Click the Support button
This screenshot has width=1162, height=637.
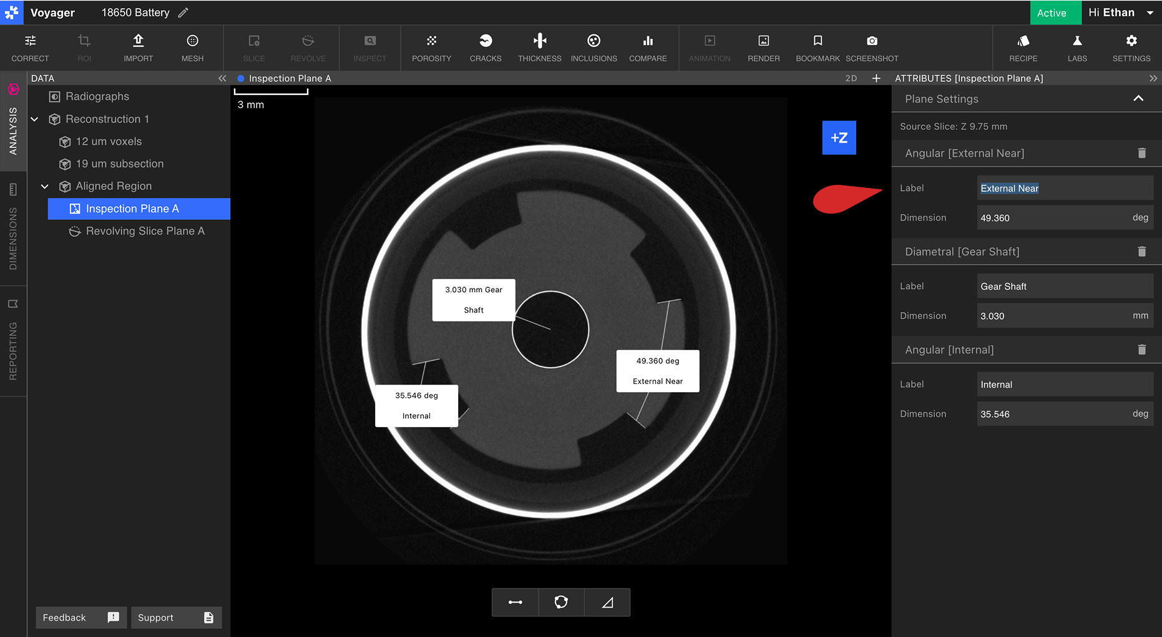tap(176, 617)
